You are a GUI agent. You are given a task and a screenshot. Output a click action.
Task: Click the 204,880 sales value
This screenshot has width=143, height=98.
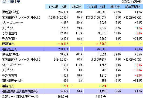[x=63, y=12]
